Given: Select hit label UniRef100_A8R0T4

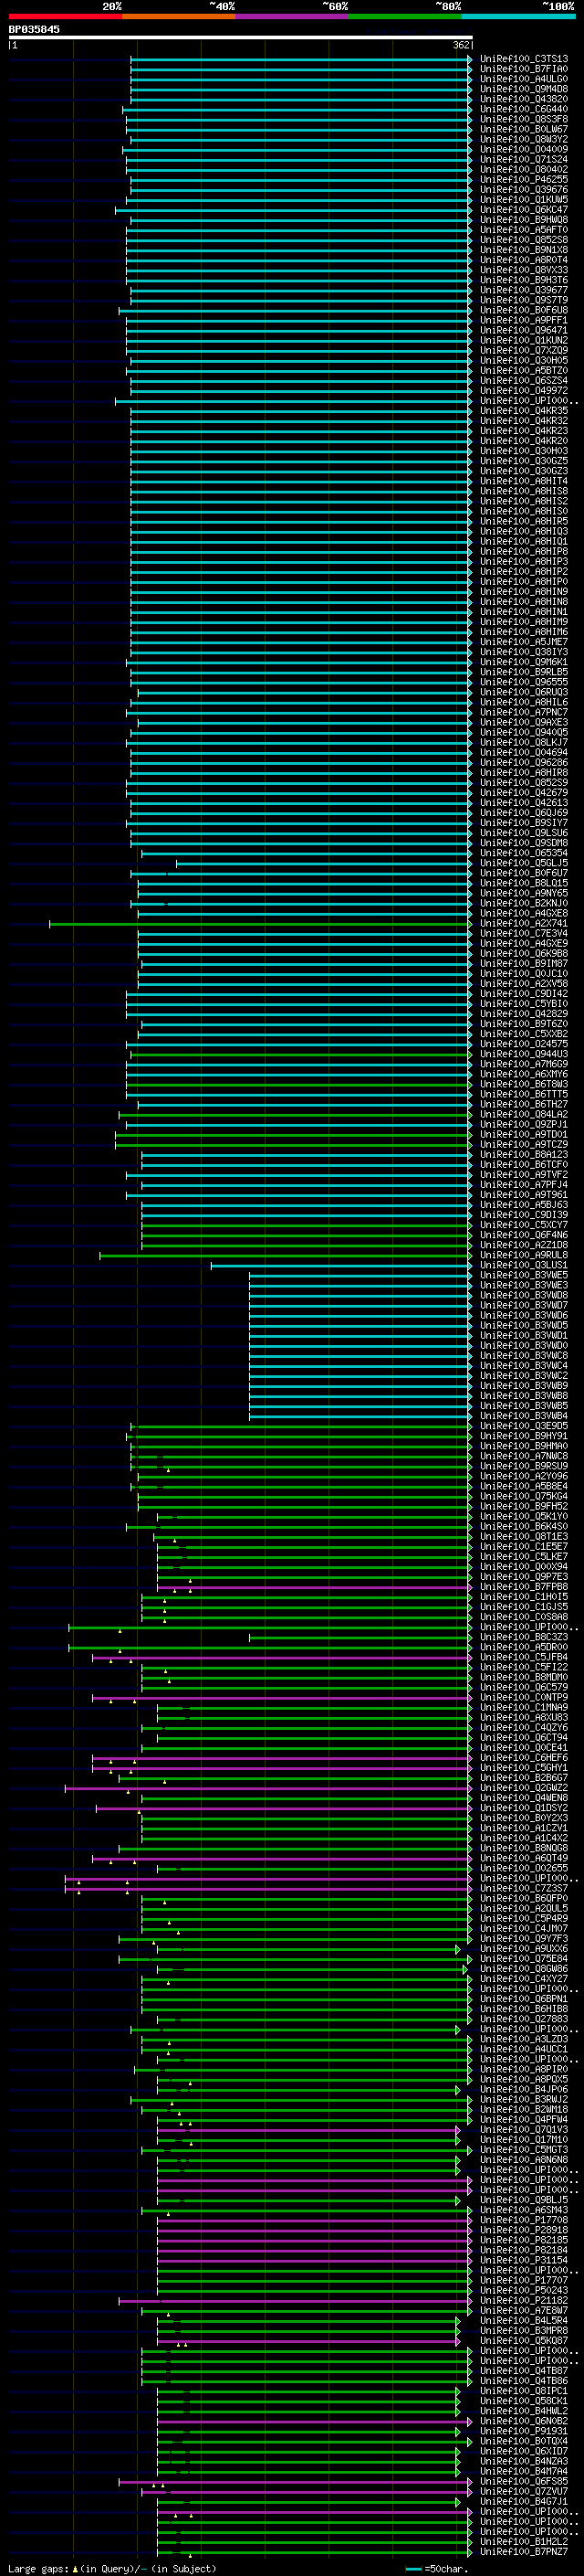Looking at the screenshot, I should click(524, 260).
